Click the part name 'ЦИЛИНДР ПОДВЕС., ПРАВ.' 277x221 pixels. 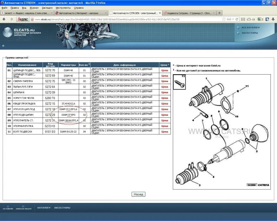pos(24,76)
